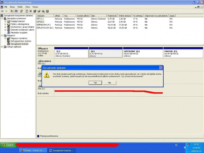Sort by the System plików column header
Viewport: 204px width, 153px height.
83,16
